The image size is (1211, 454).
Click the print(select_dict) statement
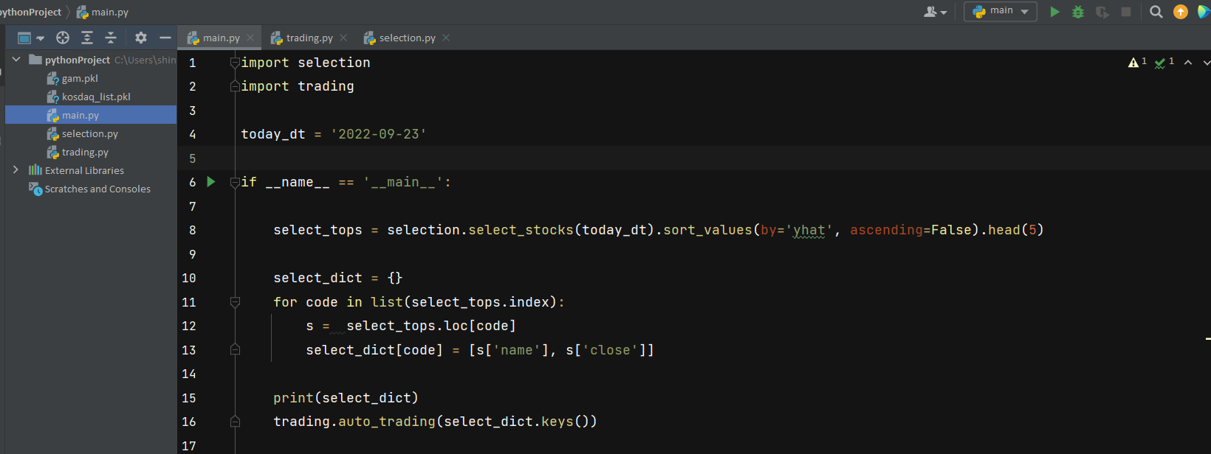(346, 398)
